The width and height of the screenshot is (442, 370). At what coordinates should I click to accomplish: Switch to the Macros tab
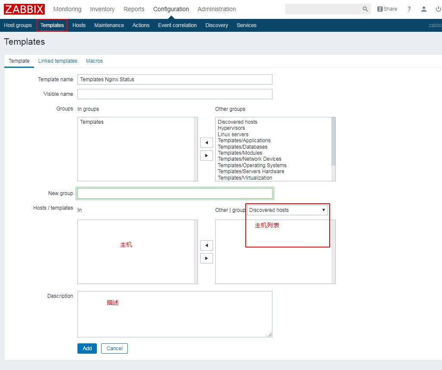coord(94,61)
